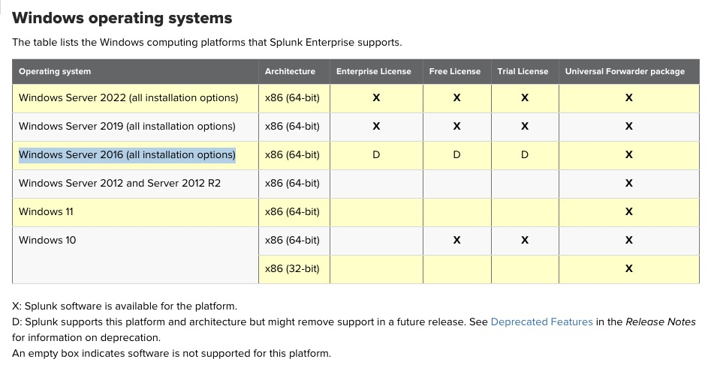This screenshot has height=368, width=708.
Task: Click the highlighted Windows Server 2016 text
Action: (x=127, y=154)
